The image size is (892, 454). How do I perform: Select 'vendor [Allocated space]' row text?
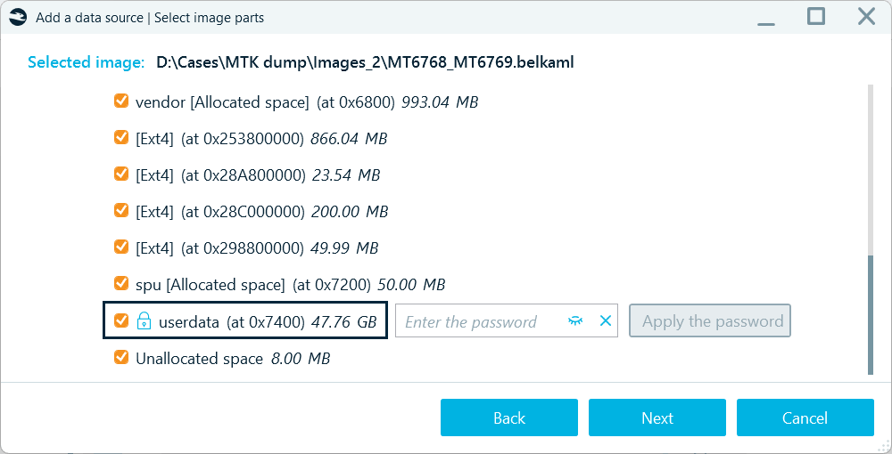pos(307,102)
